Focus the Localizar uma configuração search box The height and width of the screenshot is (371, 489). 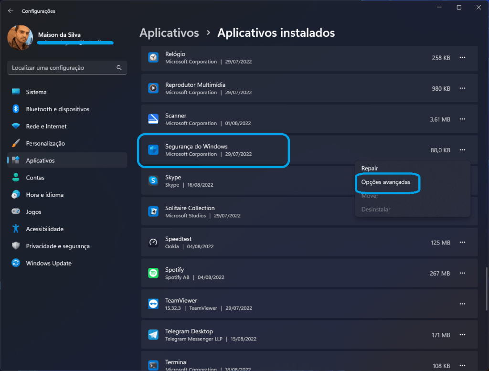[67, 68]
